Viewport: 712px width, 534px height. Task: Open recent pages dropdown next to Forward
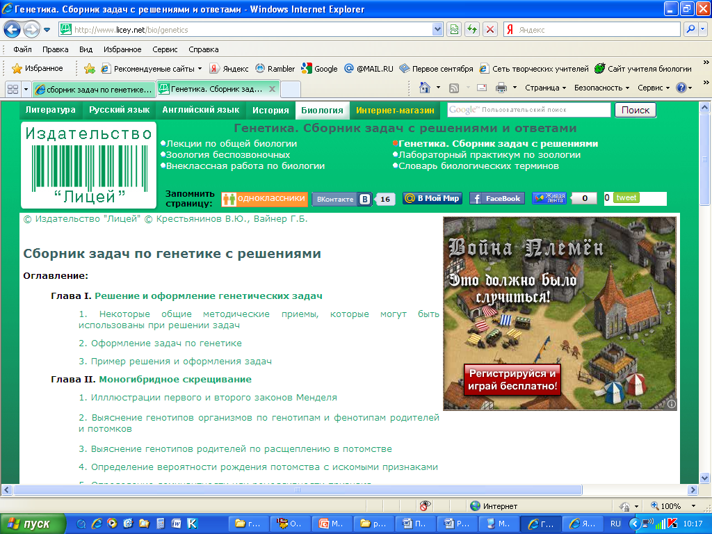[x=47, y=30]
